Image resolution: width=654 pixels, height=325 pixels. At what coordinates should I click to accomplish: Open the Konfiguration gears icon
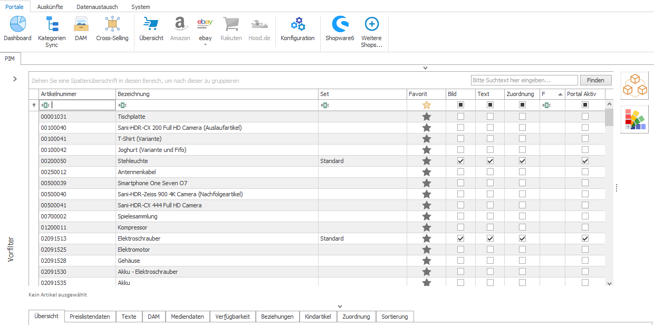297,24
